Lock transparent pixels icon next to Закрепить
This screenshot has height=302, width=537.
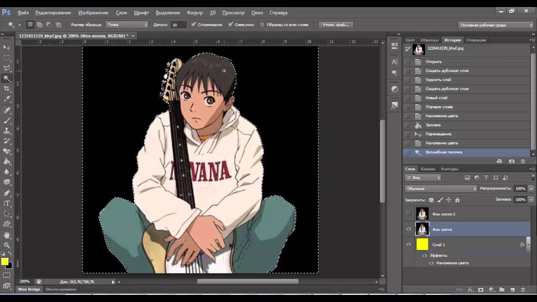[x=431, y=200]
